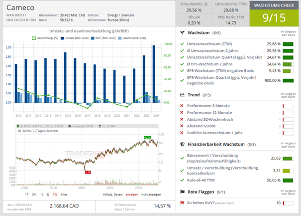Viewport: 301px width, 216px height.
Task: Click red X beside Stabiles Kurswachstum 1 Jahr
Action: pyautogui.click(x=182, y=133)
